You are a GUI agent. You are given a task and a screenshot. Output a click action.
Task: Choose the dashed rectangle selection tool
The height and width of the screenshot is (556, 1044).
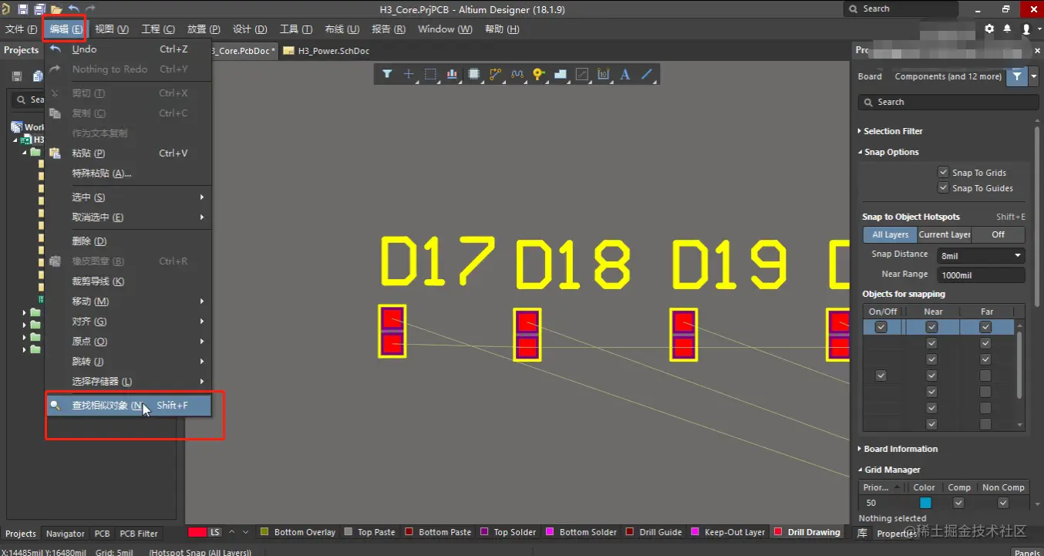click(x=430, y=74)
